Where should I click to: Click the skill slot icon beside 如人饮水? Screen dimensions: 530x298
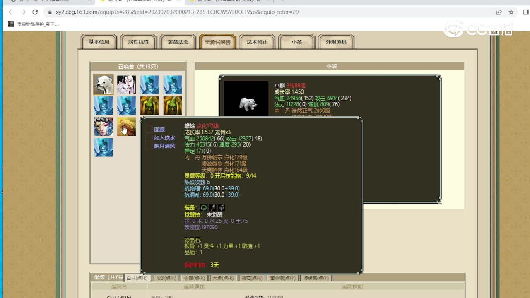149,138
